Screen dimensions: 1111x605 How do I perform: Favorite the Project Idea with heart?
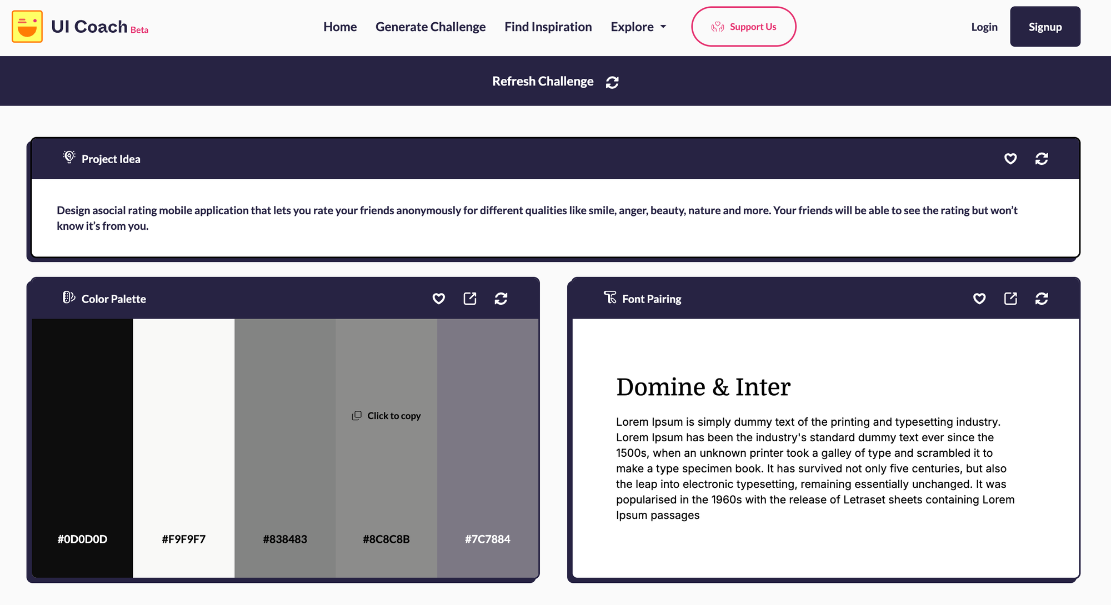pyautogui.click(x=1010, y=159)
